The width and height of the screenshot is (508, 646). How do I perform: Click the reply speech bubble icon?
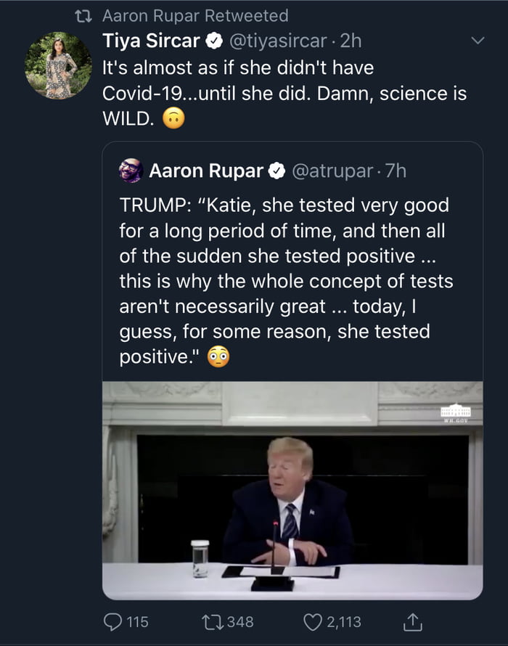[x=115, y=622]
